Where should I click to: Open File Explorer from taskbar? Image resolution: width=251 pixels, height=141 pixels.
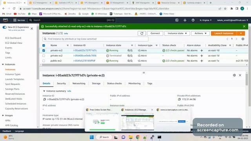131,137
